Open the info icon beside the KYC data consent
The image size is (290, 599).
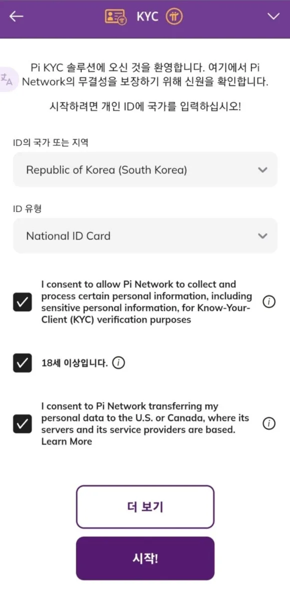(269, 301)
